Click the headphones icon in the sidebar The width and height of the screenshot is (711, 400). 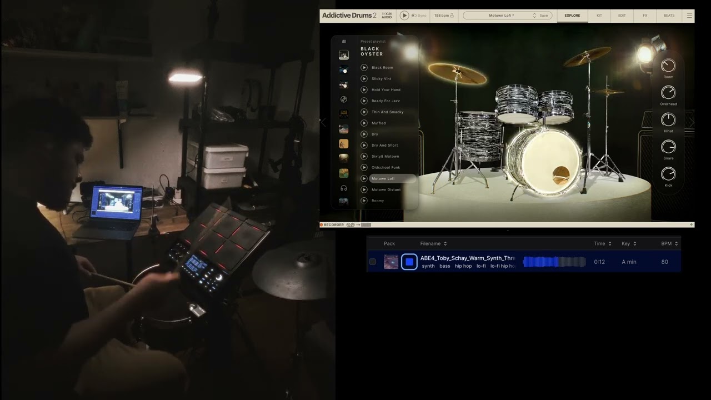pyautogui.click(x=344, y=188)
